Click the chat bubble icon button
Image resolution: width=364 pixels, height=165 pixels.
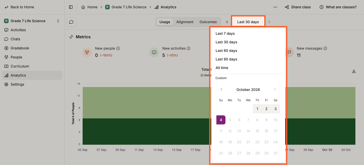coord(71,22)
